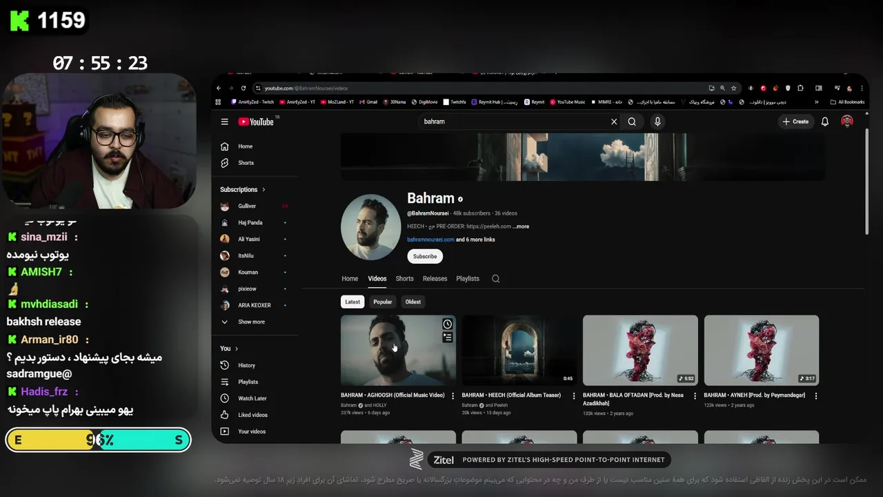883x497 pixels.
Task: Click Bahram's channel profile picture
Action: coord(370,227)
